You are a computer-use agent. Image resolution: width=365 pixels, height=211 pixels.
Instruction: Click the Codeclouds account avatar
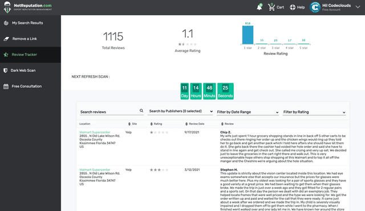click(315, 7)
